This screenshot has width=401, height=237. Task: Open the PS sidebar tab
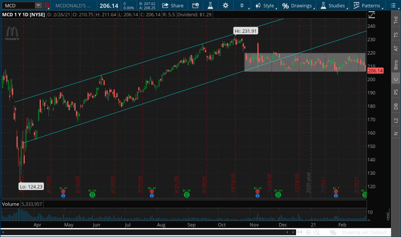396,92
